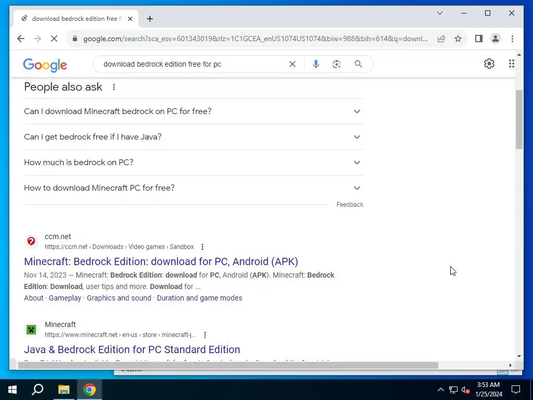Follow the Gameplay sitelink
Screen dimensions: 533x400
point(65,298)
